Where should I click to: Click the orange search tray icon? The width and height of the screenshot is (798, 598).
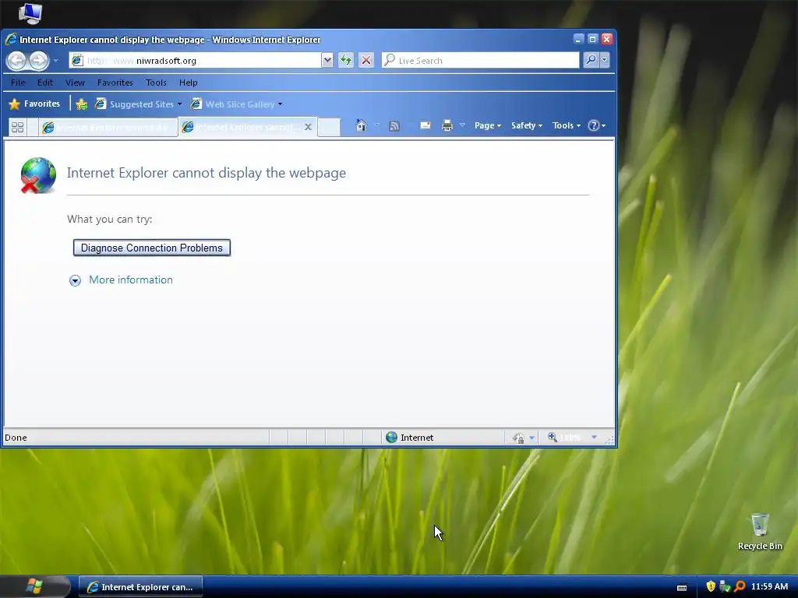[740, 586]
